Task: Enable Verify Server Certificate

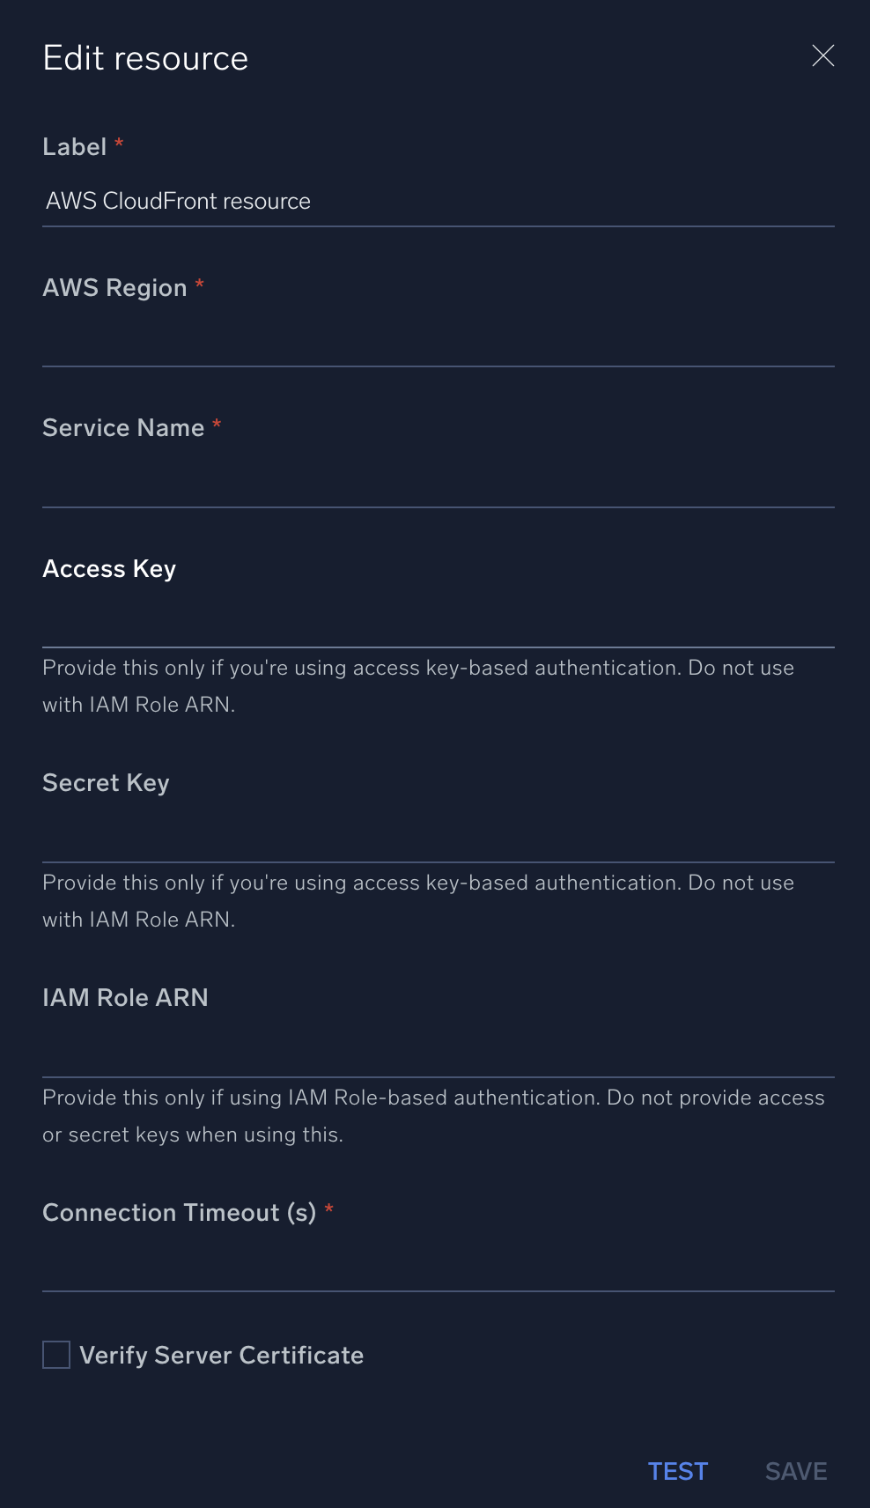Action: click(55, 1355)
